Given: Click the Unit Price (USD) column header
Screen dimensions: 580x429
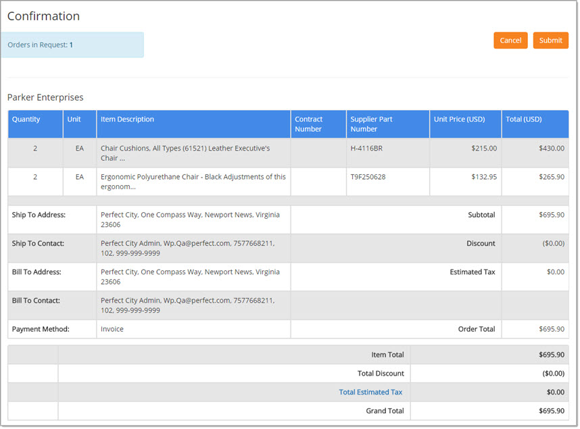Looking at the screenshot, I should pos(459,120).
